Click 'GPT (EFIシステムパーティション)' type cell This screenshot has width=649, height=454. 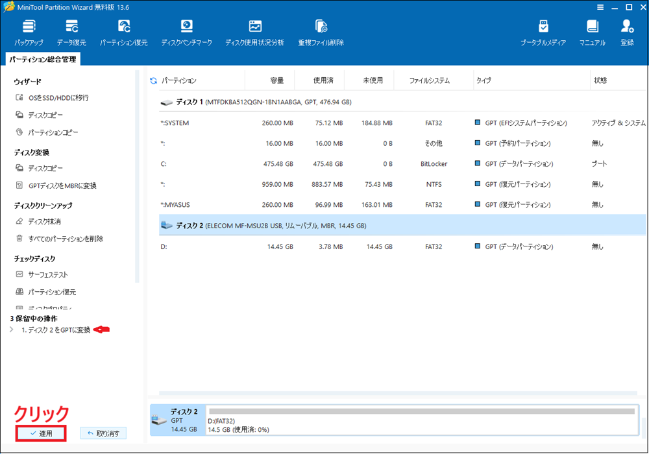click(x=526, y=123)
